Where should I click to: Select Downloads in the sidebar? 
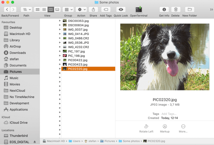[17, 53]
